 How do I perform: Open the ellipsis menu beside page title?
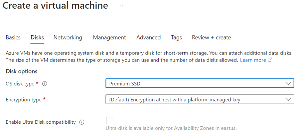point(121,6)
